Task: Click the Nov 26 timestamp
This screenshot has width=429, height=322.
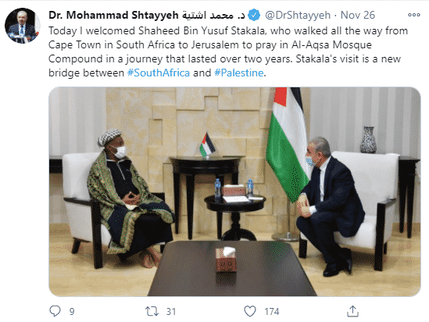Action: coord(358,15)
